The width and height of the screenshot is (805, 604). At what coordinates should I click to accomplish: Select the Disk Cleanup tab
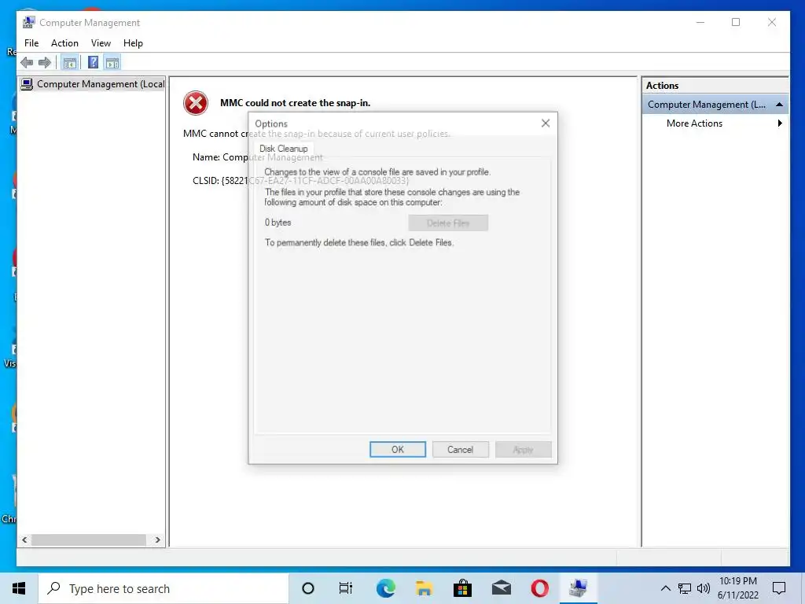click(283, 149)
